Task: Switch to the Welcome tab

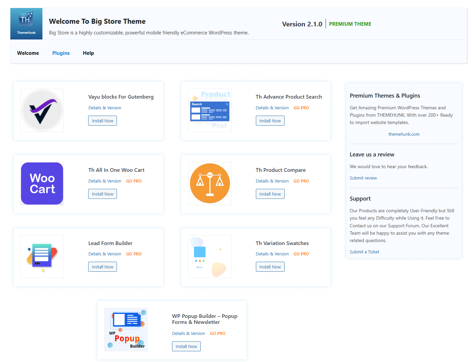Action: [x=28, y=53]
